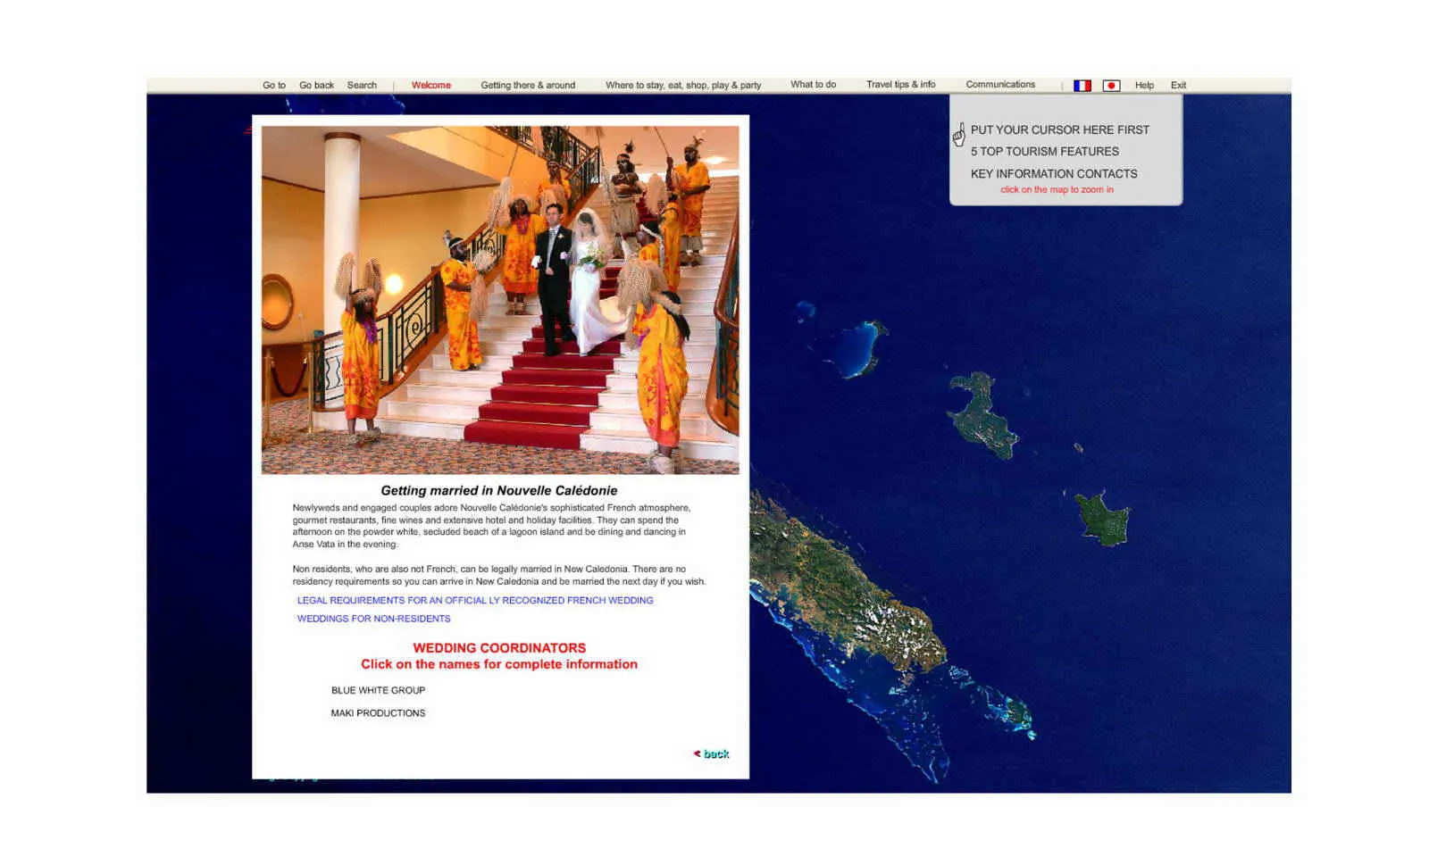Open the Go to menu
The height and width of the screenshot is (857, 1429).
(273, 85)
